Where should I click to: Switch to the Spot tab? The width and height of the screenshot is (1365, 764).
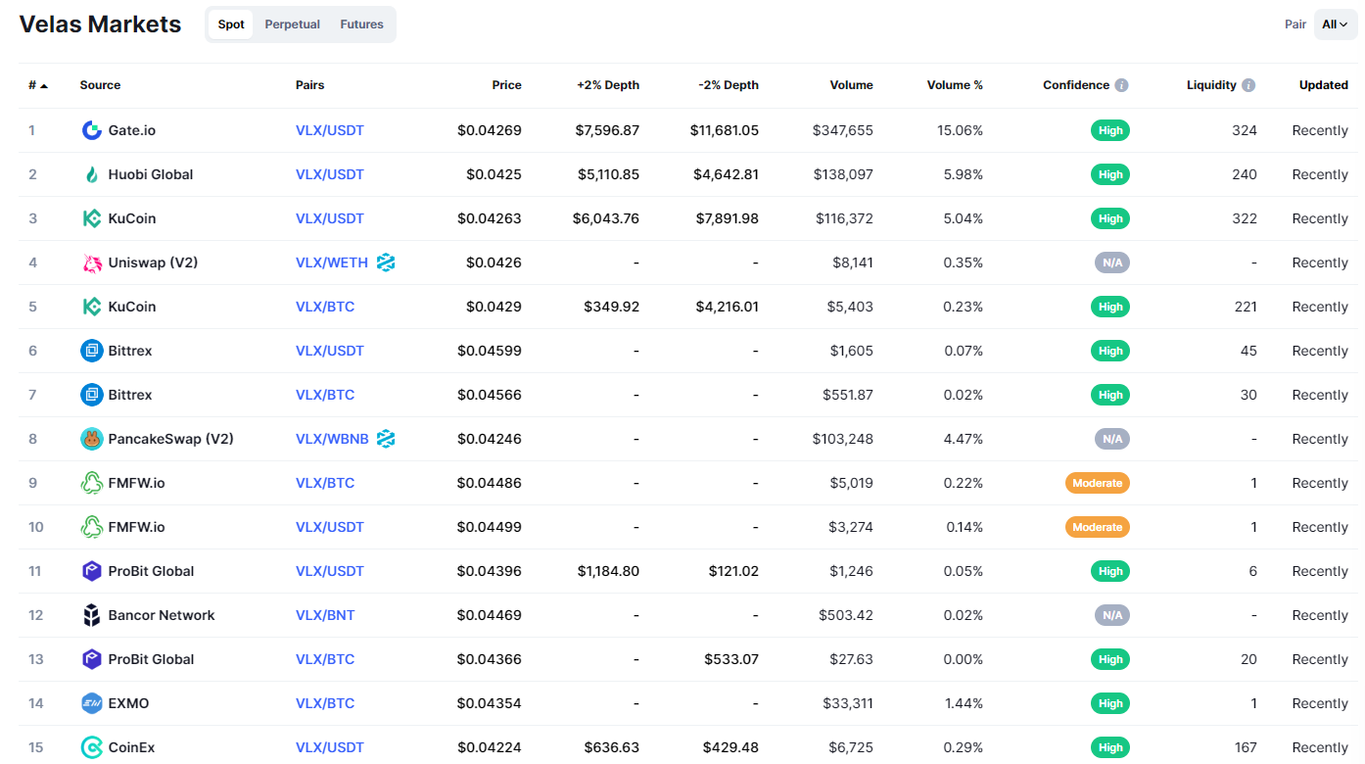(231, 24)
